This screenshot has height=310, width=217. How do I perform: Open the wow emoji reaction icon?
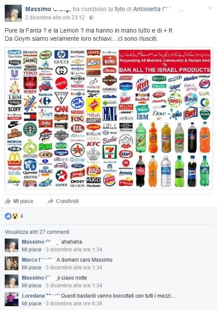pyautogui.click(x=15, y=216)
